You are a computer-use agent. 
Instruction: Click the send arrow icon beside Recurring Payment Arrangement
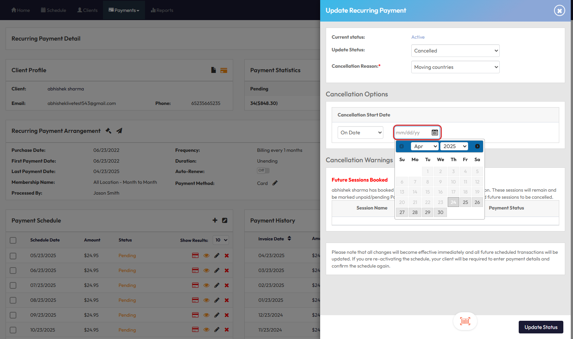pos(119,131)
